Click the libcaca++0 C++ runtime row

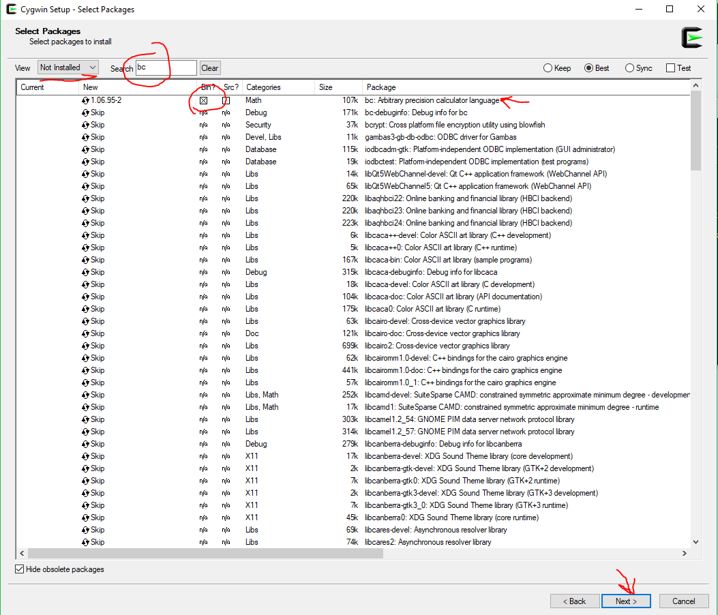click(x=353, y=247)
